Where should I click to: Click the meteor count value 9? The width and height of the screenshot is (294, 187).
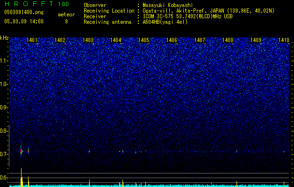[66, 22]
